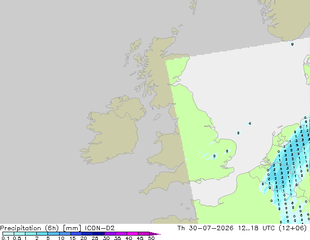Screen dimensions: 310x240
Task: Click the forecast date 30-07-2026 text
Action: (x=211, y=228)
